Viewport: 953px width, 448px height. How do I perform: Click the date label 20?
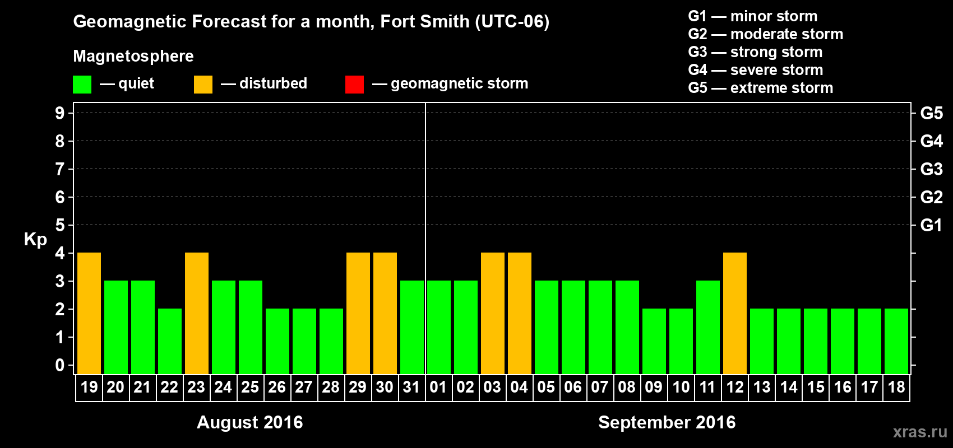click(x=115, y=387)
